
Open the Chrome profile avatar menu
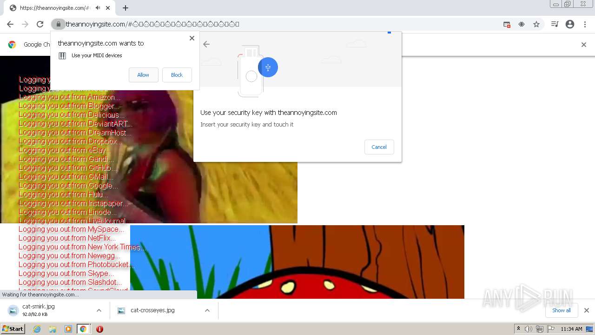click(x=570, y=24)
